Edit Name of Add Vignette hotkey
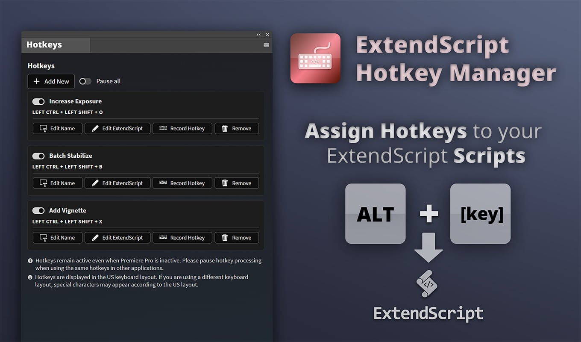This screenshot has height=342, width=581. tap(58, 238)
